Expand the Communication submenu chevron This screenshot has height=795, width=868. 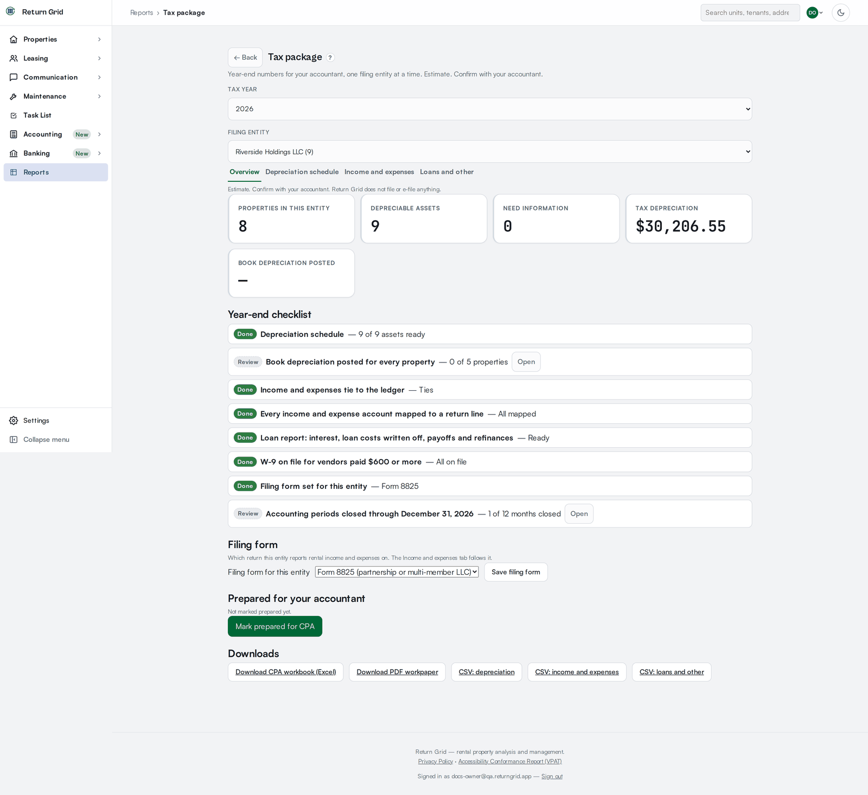(x=99, y=78)
